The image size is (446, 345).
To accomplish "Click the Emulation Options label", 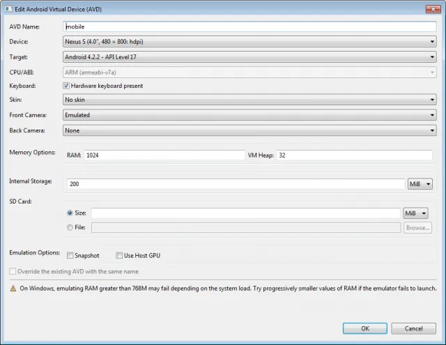I will [x=34, y=252].
